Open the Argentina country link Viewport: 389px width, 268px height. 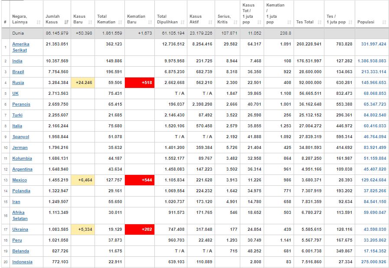pyautogui.click(x=22, y=169)
